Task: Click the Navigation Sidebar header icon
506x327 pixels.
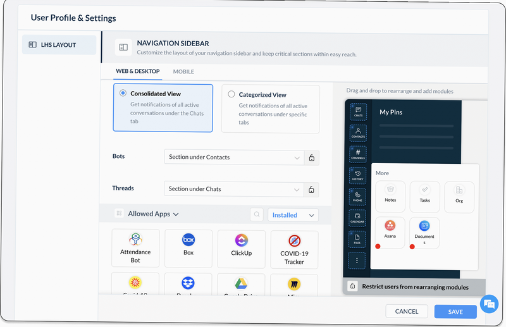Action: (x=123, y=47)
